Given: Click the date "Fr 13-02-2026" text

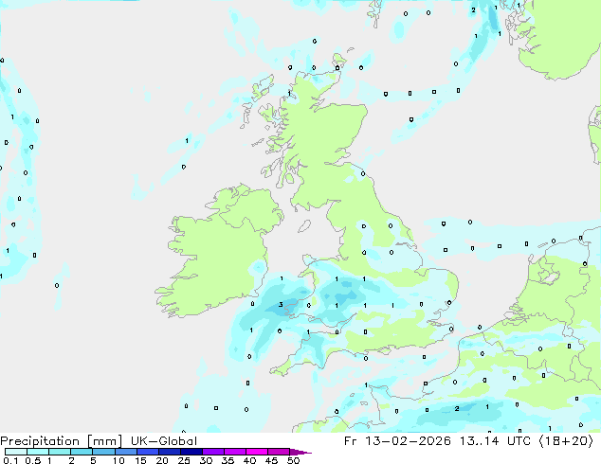Looking at the screenshot, I should point(397,441).
